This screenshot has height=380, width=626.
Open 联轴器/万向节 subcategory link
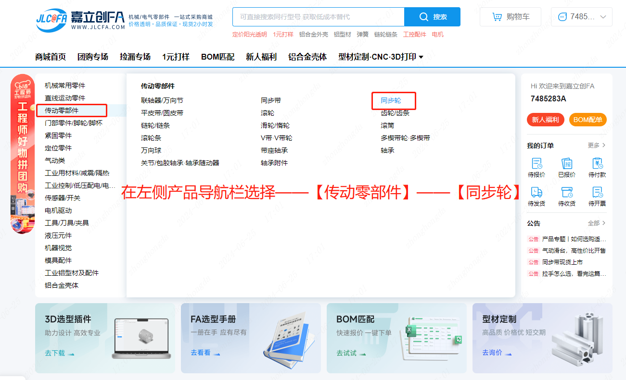click(x=162, y=100)
